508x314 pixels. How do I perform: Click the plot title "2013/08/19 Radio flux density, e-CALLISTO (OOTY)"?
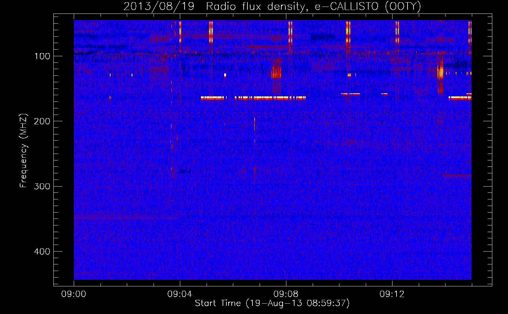click(272, 7)
